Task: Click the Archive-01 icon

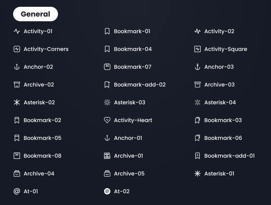Action: [107, 156]
